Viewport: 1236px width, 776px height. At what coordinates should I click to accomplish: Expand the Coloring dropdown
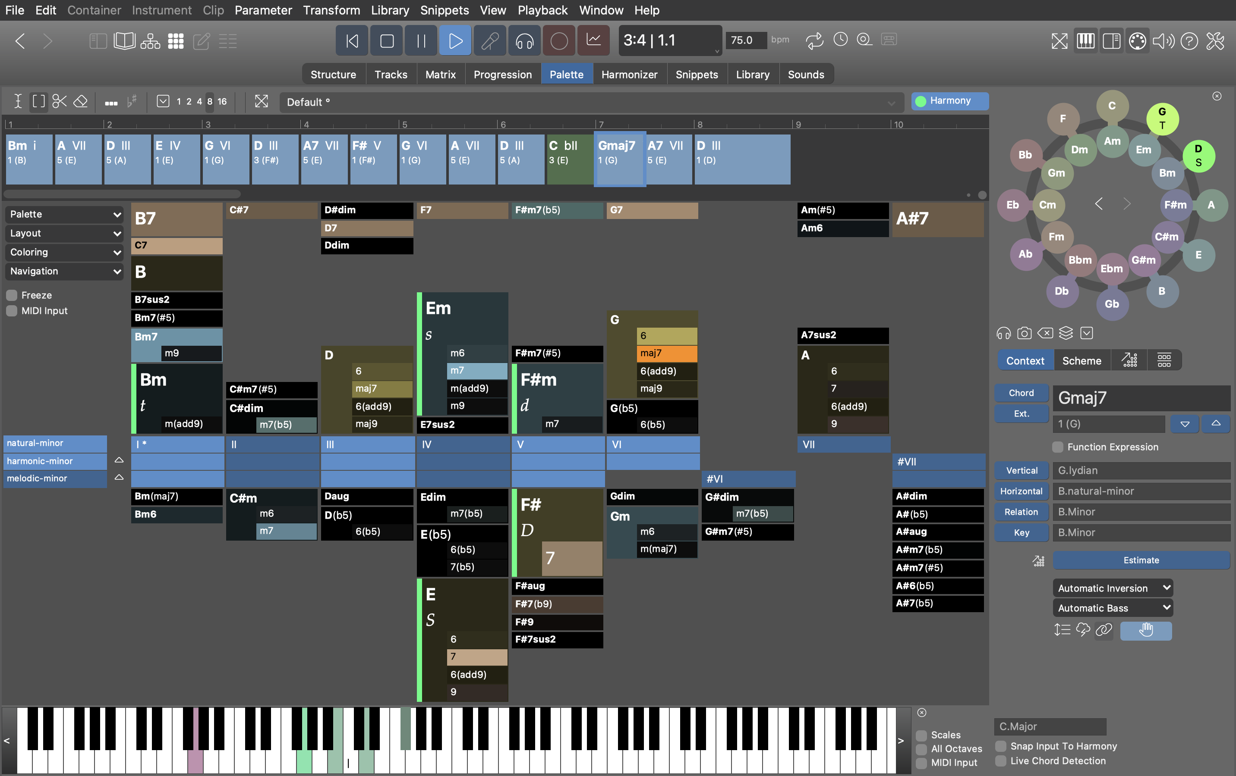click(x=64, y=252)
